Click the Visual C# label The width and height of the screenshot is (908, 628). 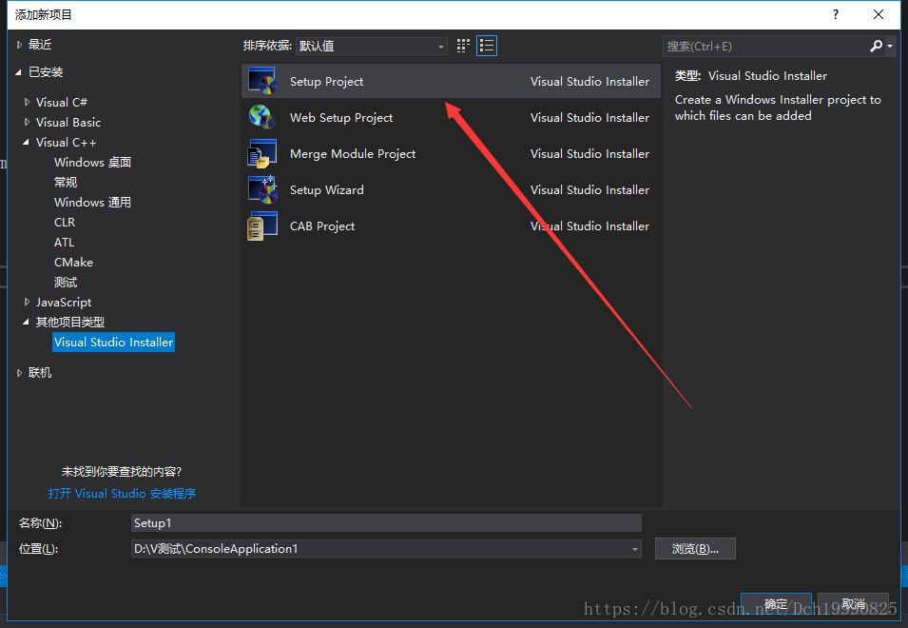62,102
